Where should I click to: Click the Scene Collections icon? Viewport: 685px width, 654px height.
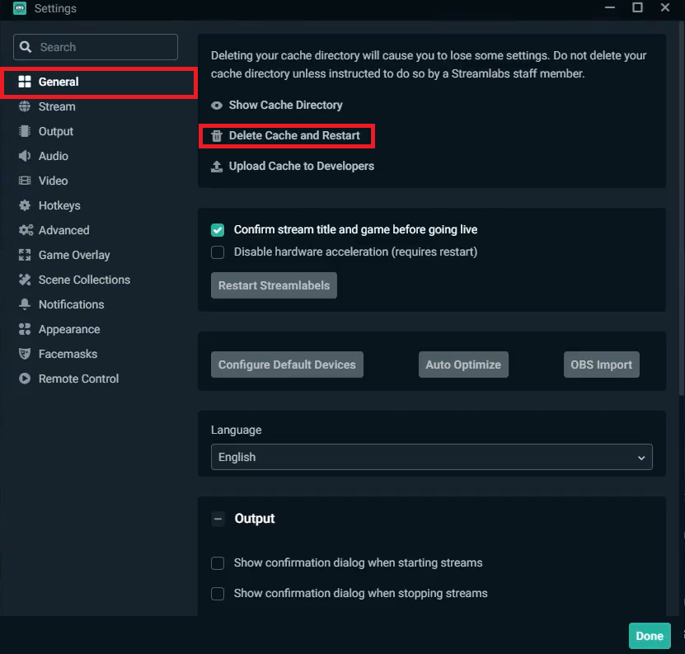pyautogui.click(x=25, y=280)
